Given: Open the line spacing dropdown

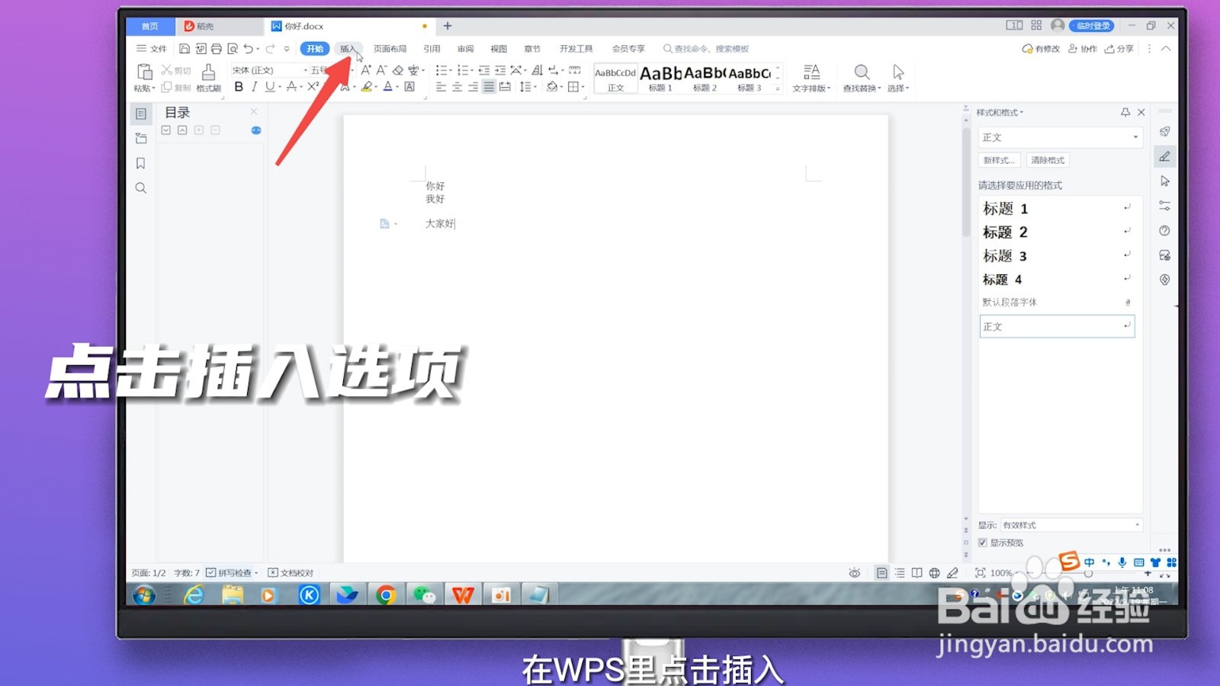Looking at the screenshot, I should [536, 87].
